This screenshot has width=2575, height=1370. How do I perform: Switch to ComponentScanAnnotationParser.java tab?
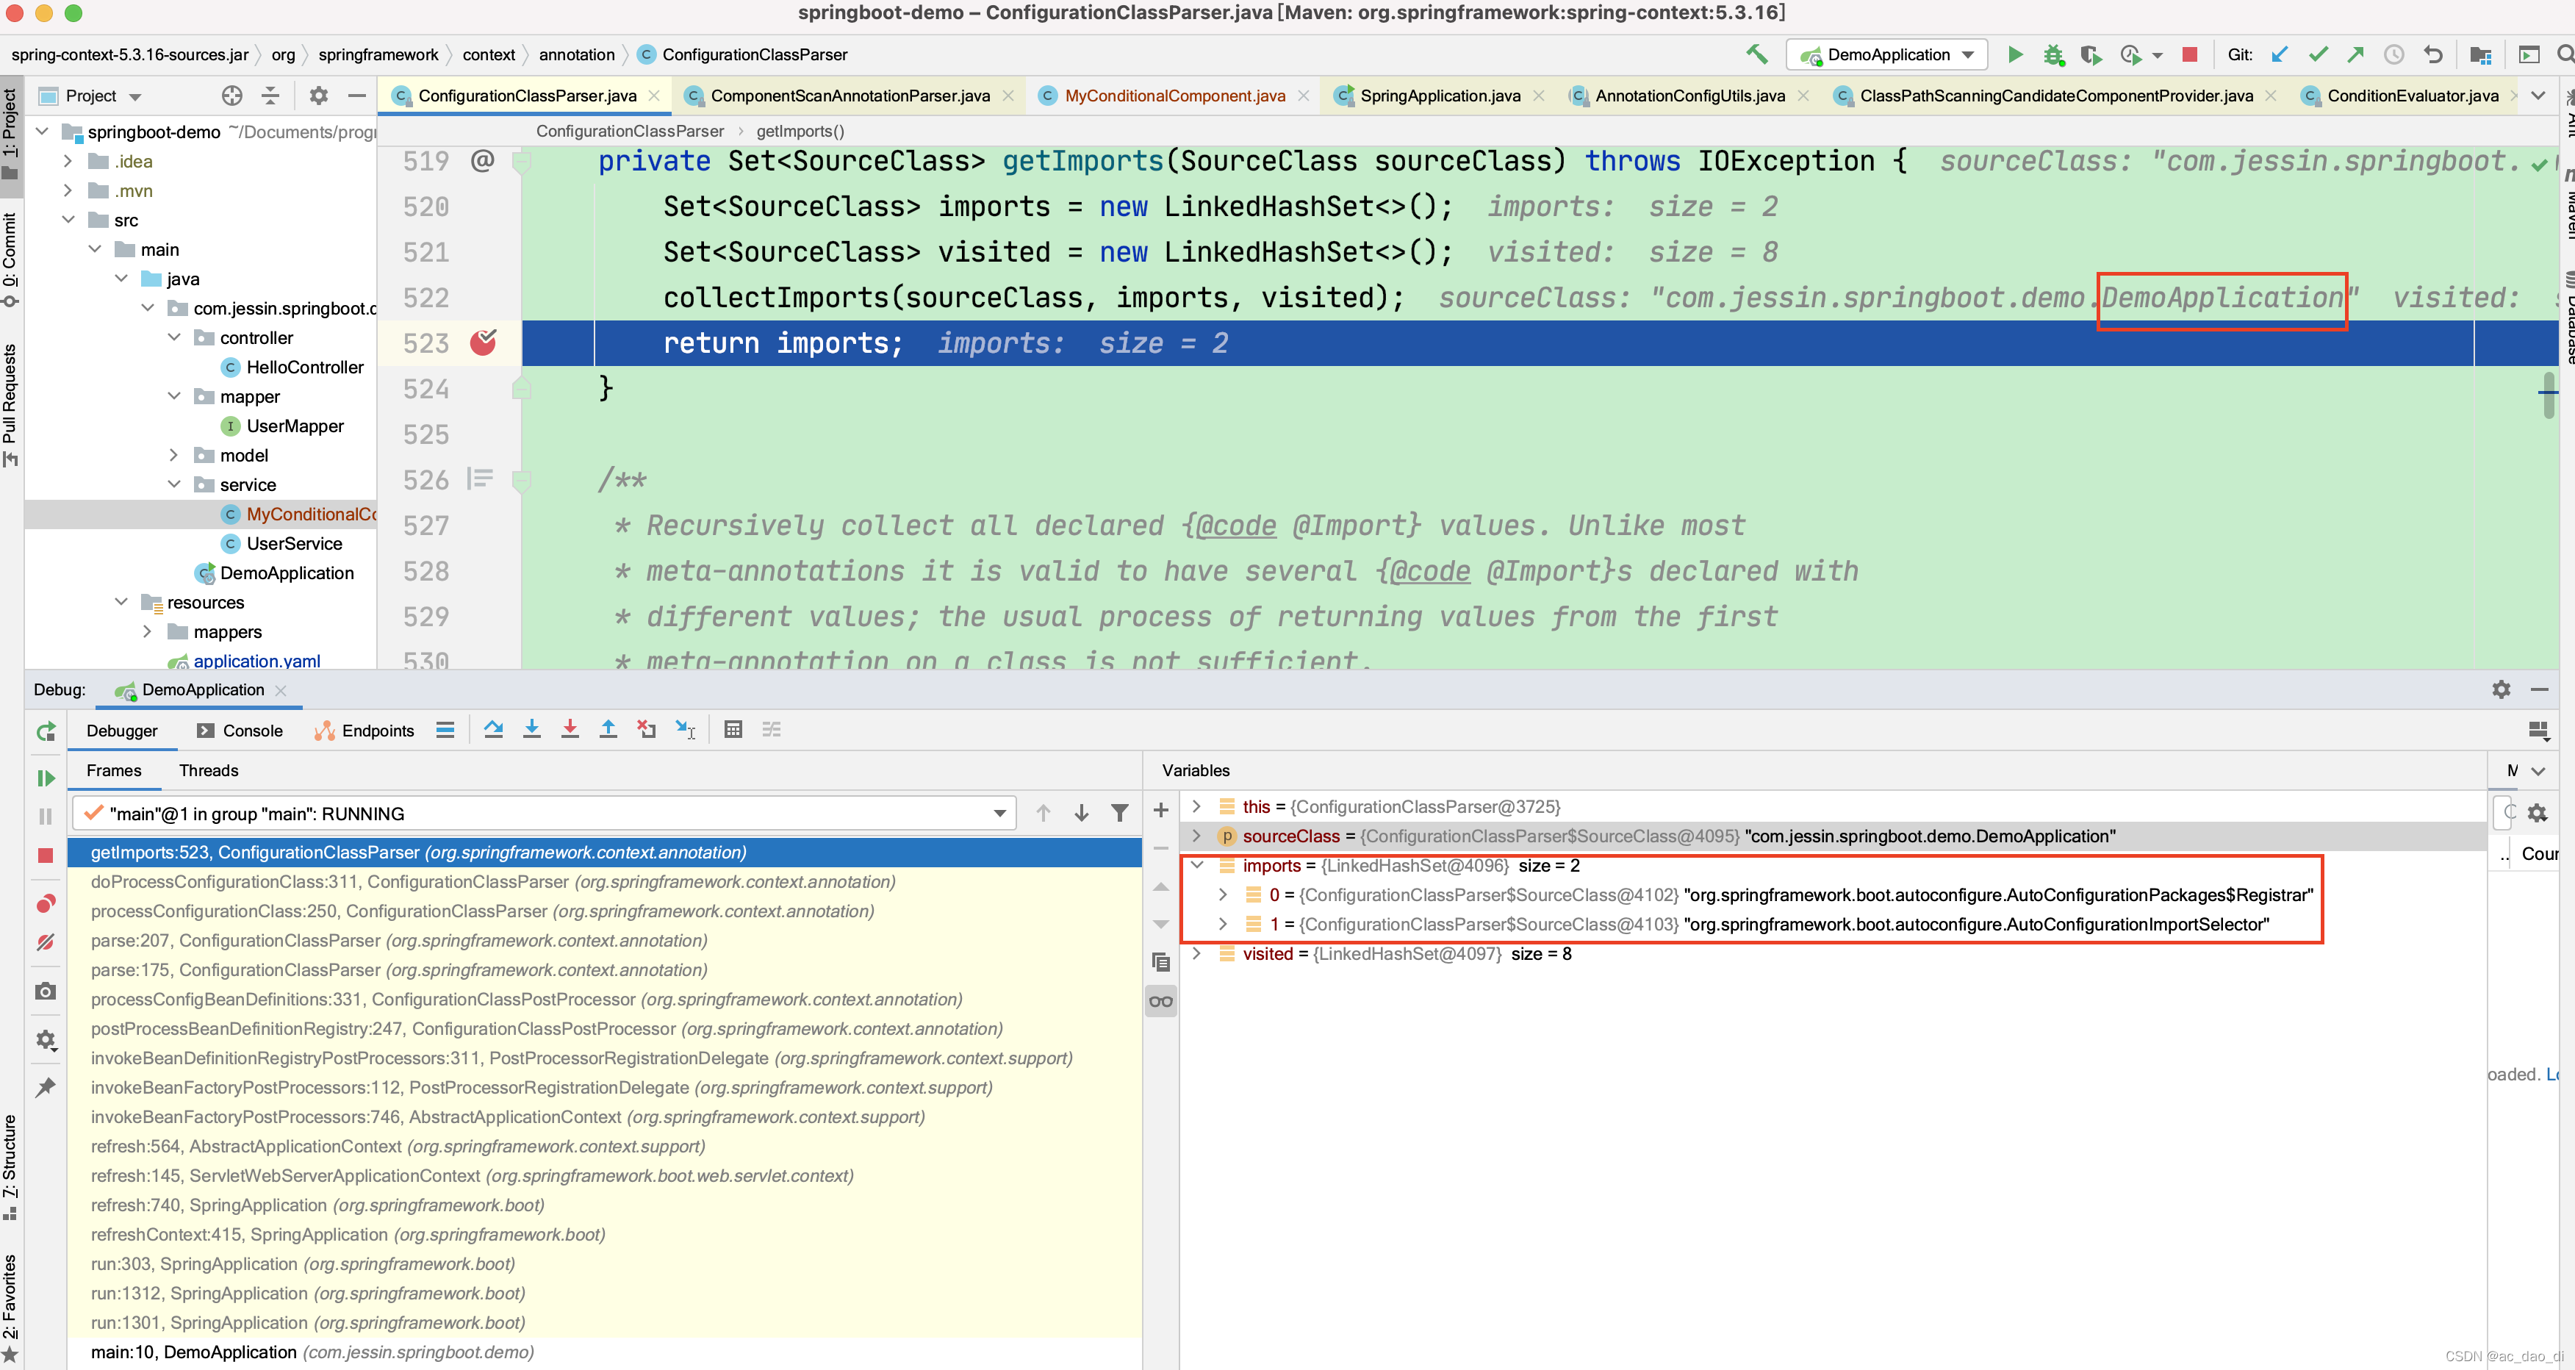(850, 95)
